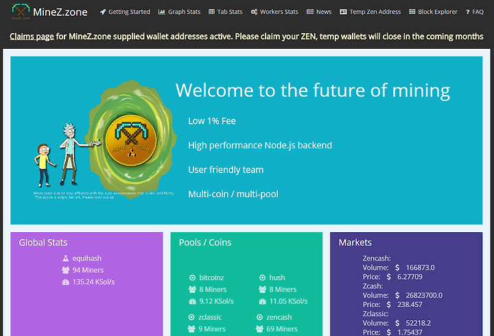This screenshot has height=336, width=494.
Task: Click the Rick and Morty portal image
Action: pyautogui.click(x=105, y=139)
